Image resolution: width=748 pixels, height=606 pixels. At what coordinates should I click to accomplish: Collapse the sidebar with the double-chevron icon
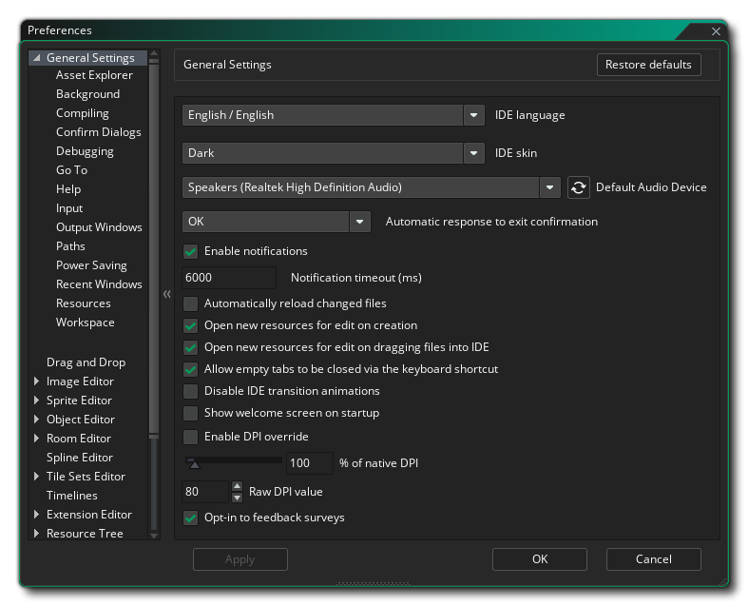coord(166,294)
